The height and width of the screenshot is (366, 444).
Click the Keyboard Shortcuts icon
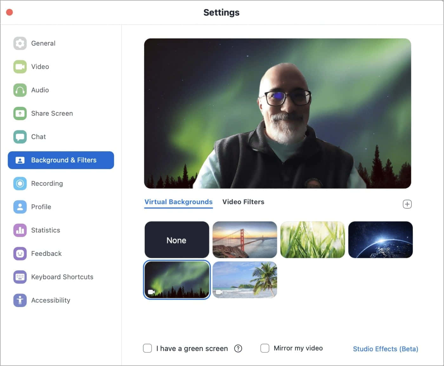[20, 277]
